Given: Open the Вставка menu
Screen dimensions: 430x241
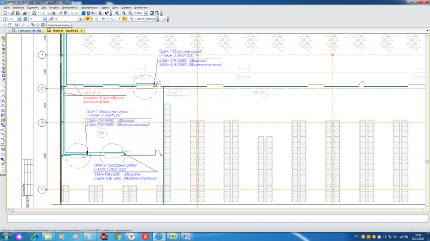Looking at the screenshot, I should coord(54,8).
